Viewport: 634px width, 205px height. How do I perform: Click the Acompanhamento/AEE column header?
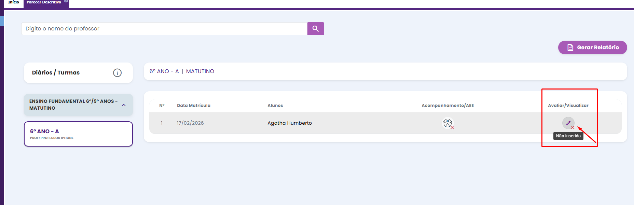[447, 106]
